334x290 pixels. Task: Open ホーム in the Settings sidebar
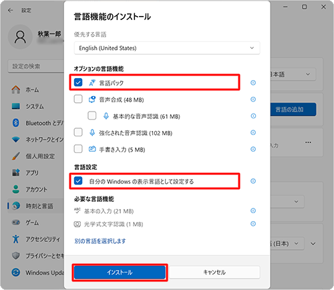click(x=35, y=90)
